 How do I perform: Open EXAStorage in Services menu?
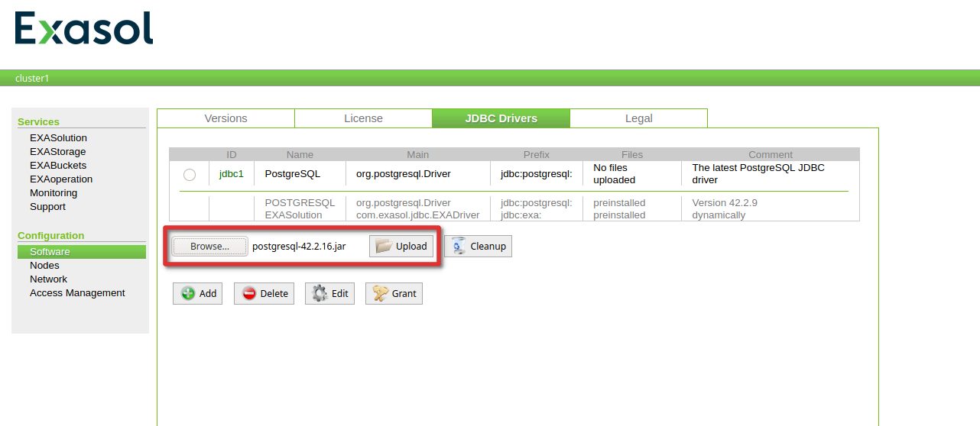tap(58, 152)
